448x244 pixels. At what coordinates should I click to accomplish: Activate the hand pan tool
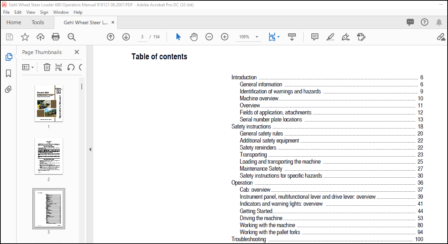tap(194, 37)
